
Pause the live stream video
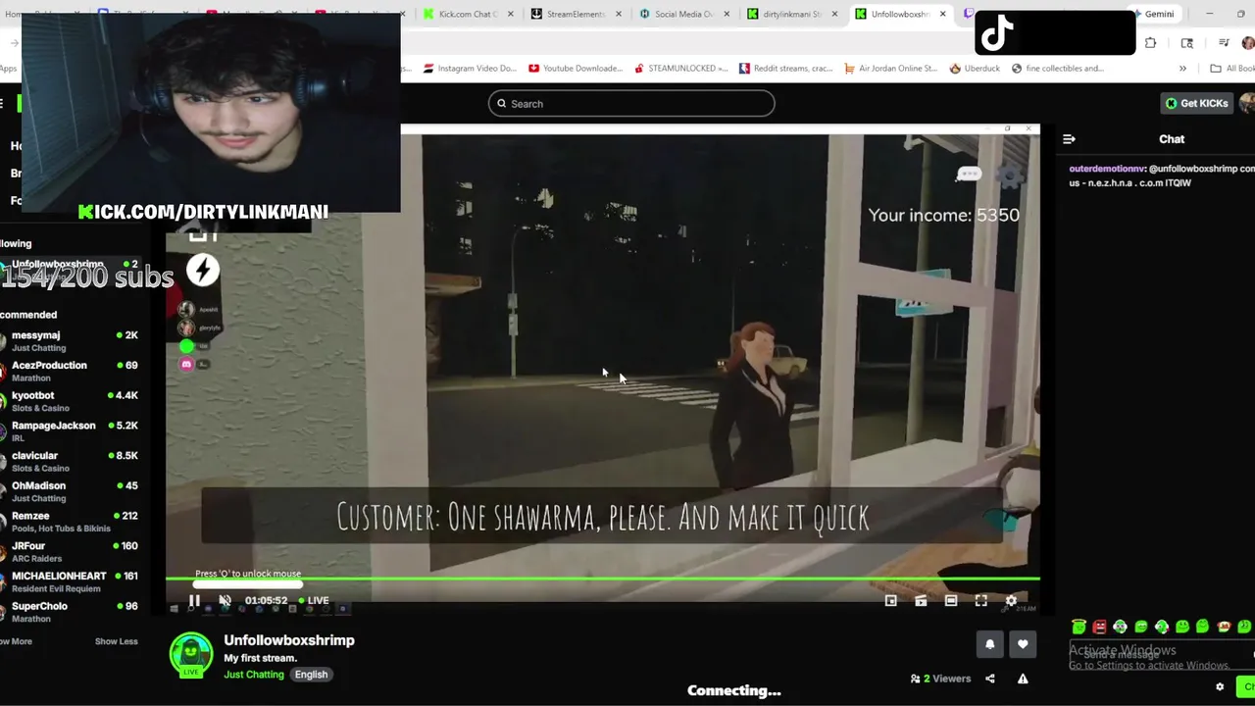point(194,600)
